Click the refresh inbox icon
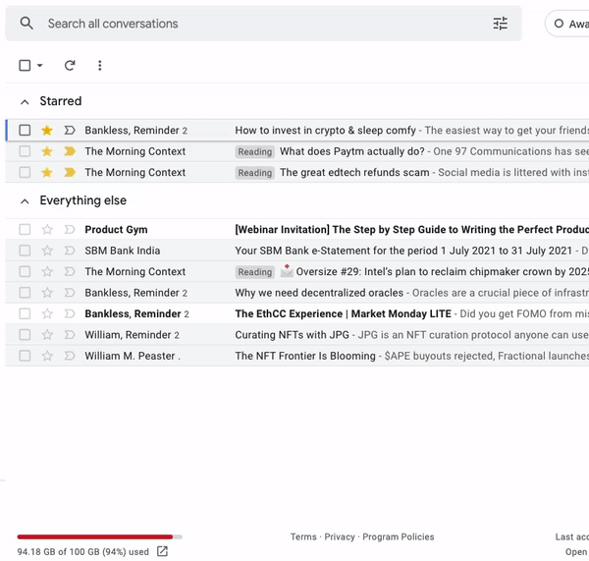Screen dimensions: 589x561 [x=70, y=66]
